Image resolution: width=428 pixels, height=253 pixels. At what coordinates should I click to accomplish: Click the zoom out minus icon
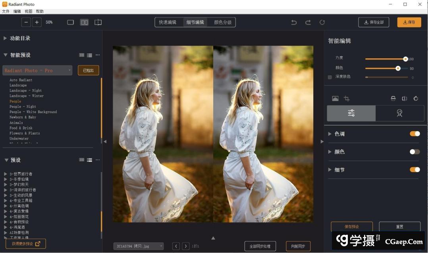(x=27, y=22)
